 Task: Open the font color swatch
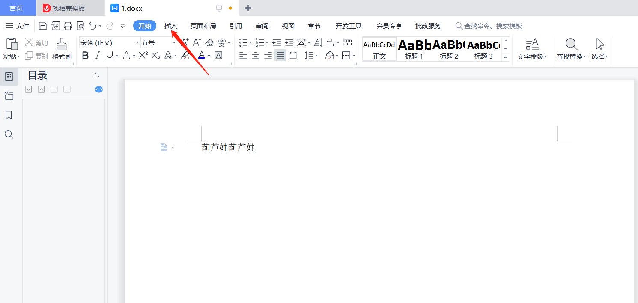click(x=202, y=55)
